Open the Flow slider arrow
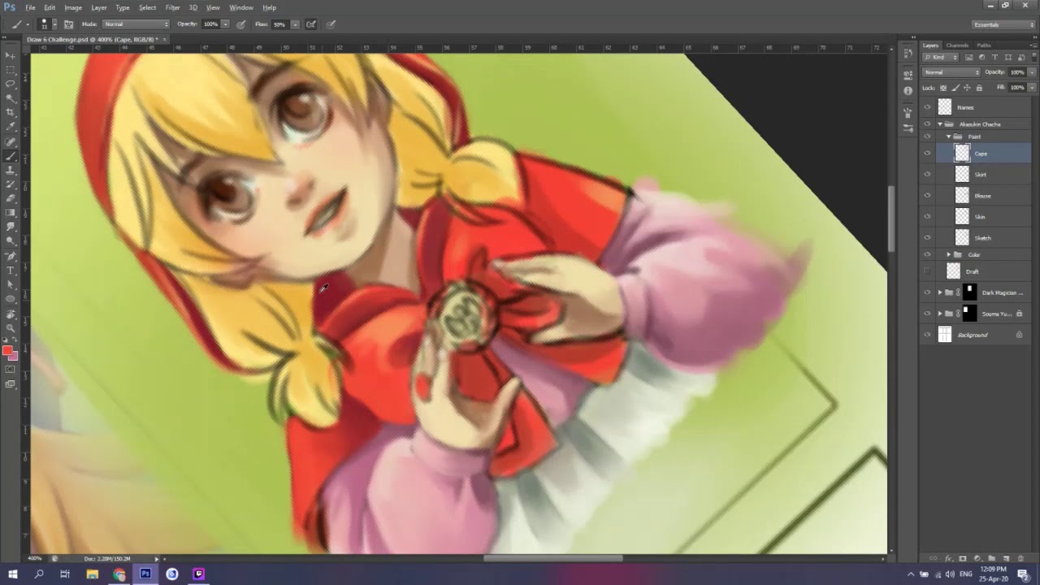This screenshot has width=1040, height=585. [295, 24]
